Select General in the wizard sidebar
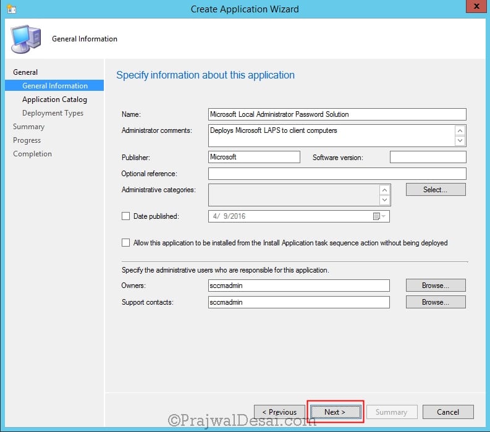Image resolution: width=490 pixels, height=432 pixels. click(25, 72)
